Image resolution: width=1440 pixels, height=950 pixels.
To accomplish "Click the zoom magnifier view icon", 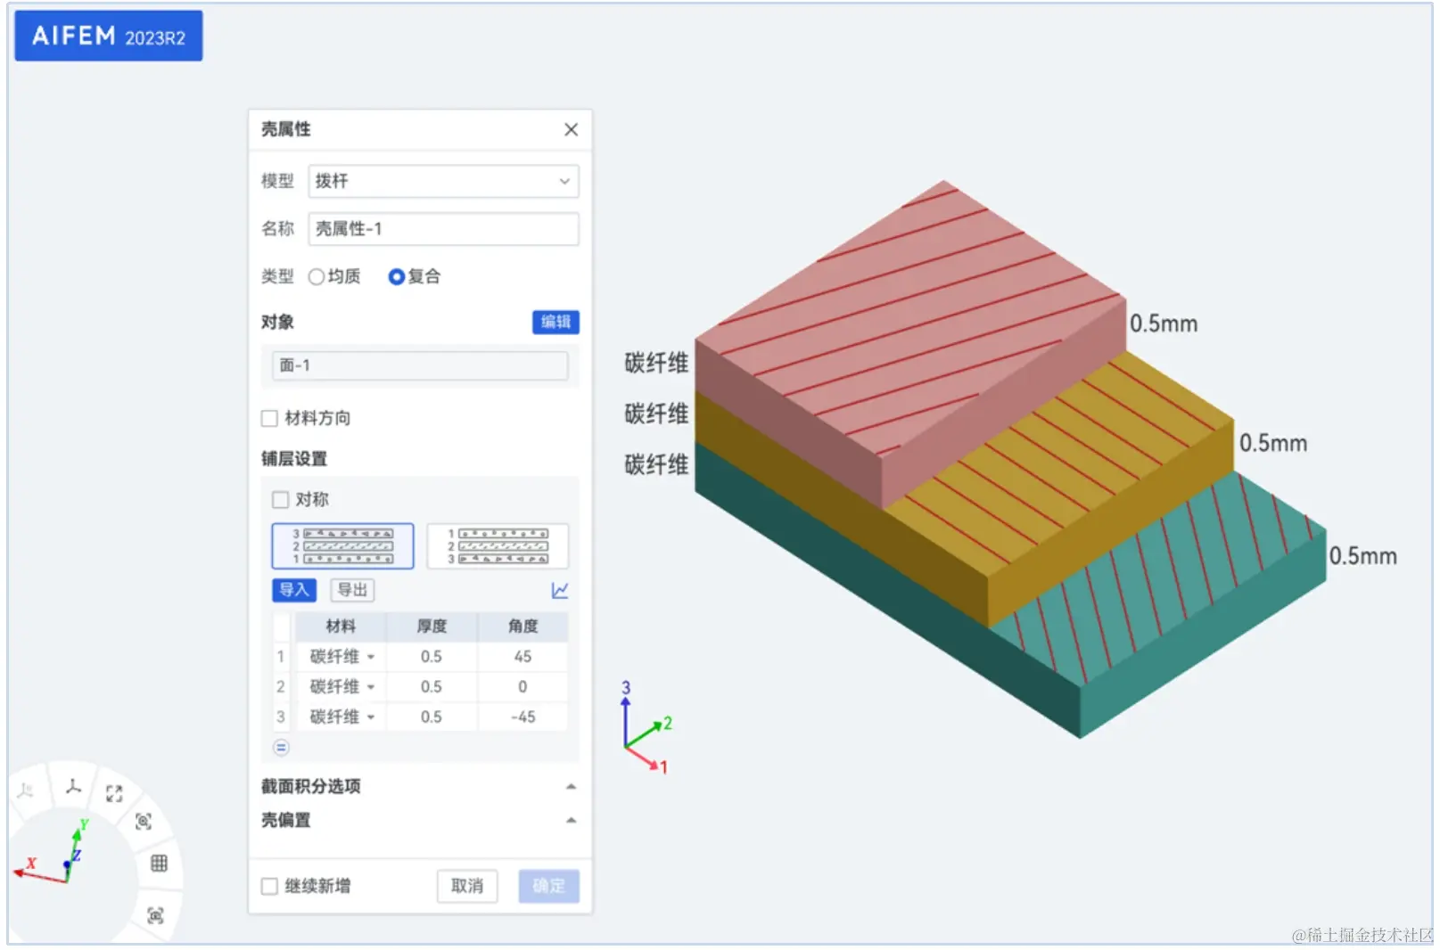I will (x=143, y=822).
